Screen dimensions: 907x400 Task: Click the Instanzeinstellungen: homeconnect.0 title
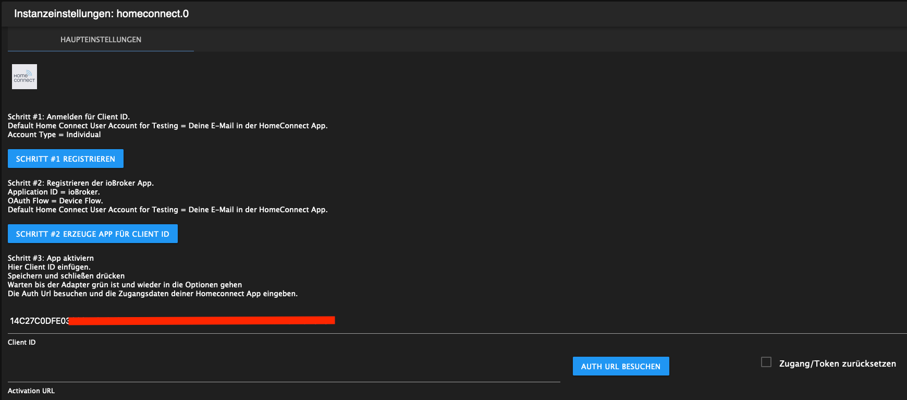(101, 14)
